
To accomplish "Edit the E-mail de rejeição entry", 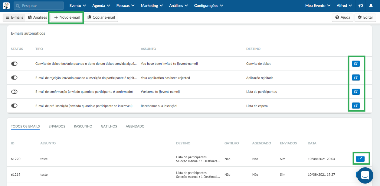I will point(356,78).
